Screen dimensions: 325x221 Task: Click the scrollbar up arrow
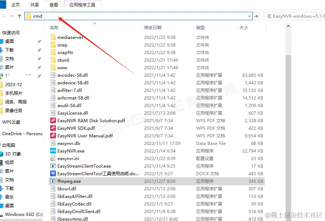pyautogui.click(x=288, y=26)
